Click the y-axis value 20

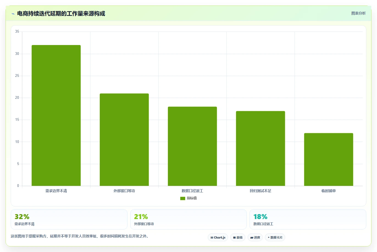17,98
